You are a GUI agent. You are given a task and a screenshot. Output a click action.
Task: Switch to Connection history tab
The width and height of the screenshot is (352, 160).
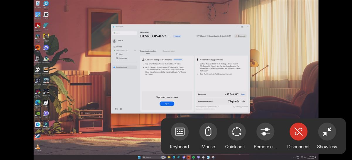point(169,51)
